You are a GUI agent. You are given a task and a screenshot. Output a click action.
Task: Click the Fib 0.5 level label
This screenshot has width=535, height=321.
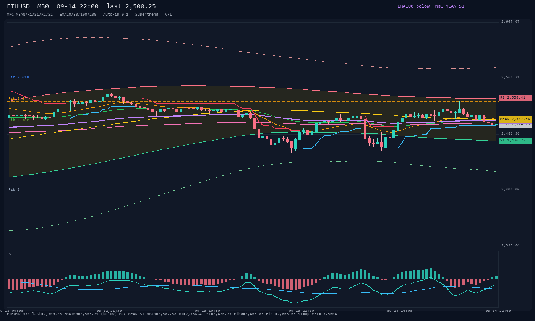pos(16,99)
